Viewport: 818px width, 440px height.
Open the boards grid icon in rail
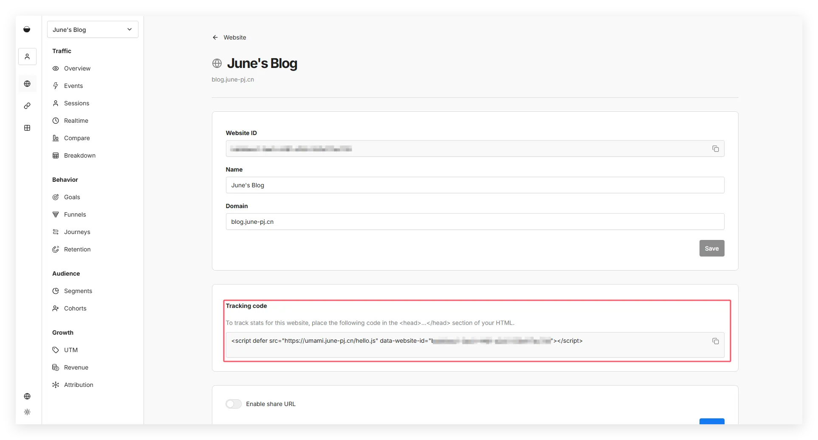[27, 128]
